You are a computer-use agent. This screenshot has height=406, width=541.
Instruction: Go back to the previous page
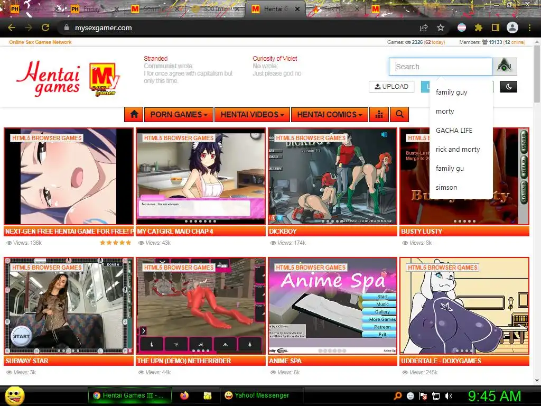pos(12,27)
